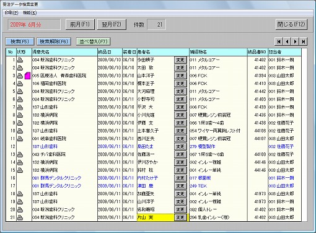This screenshot has width=316, height=233.
Task: Click printer status icon in row 20
Action: 20,209
